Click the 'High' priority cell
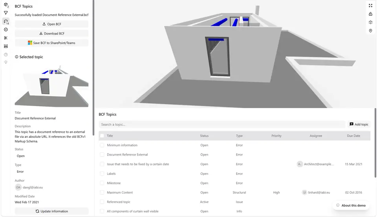 (276, 192)
